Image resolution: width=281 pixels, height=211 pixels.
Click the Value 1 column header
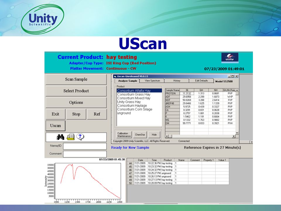222,160
